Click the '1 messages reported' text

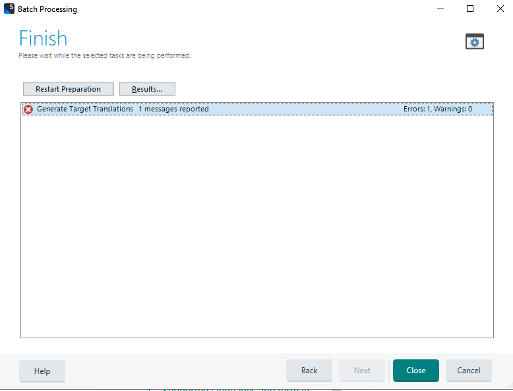[173, 109]
